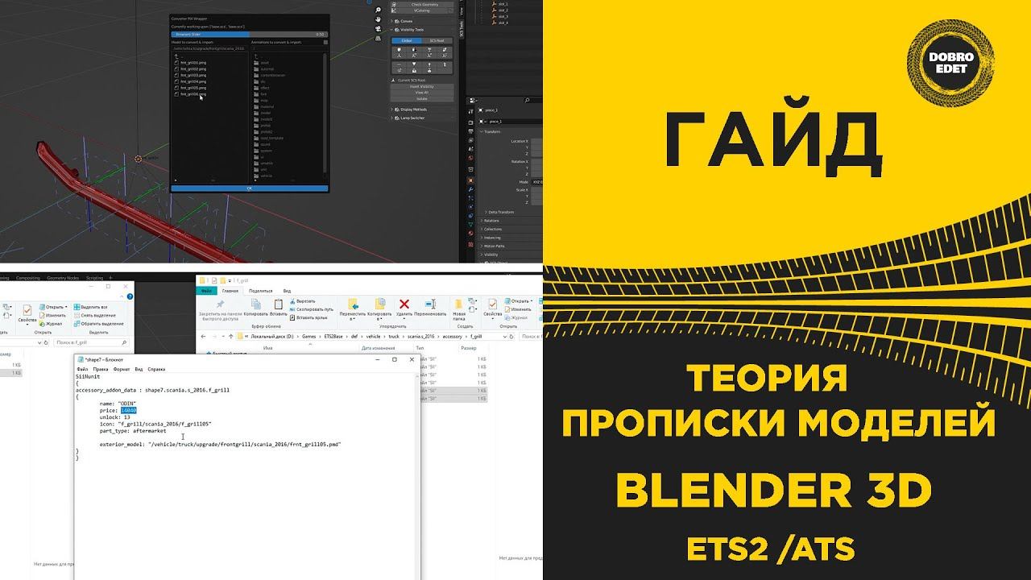1031x580 pixels.
Task: Open Главная ribbon tab in Explorer
Action: coord(230,290)
